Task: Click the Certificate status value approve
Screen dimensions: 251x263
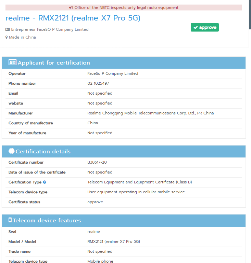Action: (x=95, y=202)
